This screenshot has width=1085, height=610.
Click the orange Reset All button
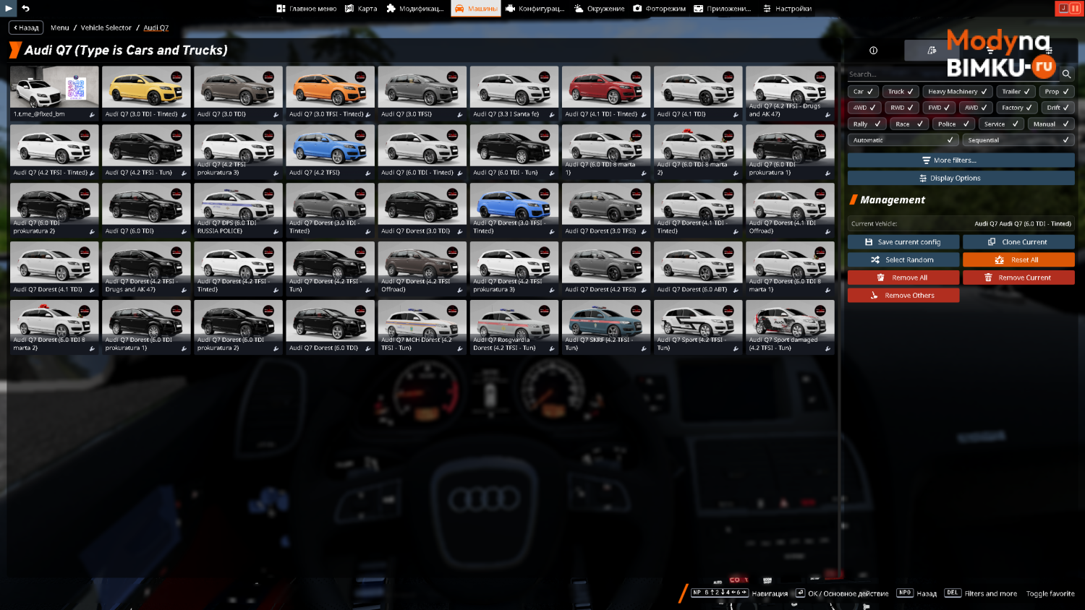(x=1018, y=260)
